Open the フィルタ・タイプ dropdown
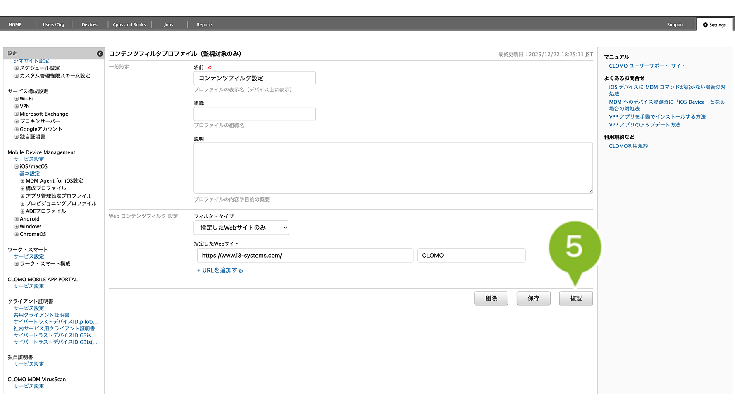Image resolution: width=735 pixels, height=413 pixels. [x=241, y=228]
